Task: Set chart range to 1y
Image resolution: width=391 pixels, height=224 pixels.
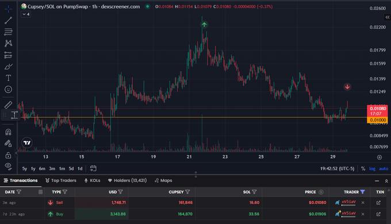Action: (x=33, y=169)
